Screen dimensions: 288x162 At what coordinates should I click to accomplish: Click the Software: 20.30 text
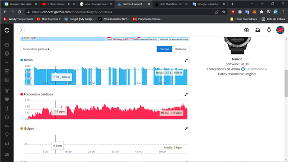[237, 64]
